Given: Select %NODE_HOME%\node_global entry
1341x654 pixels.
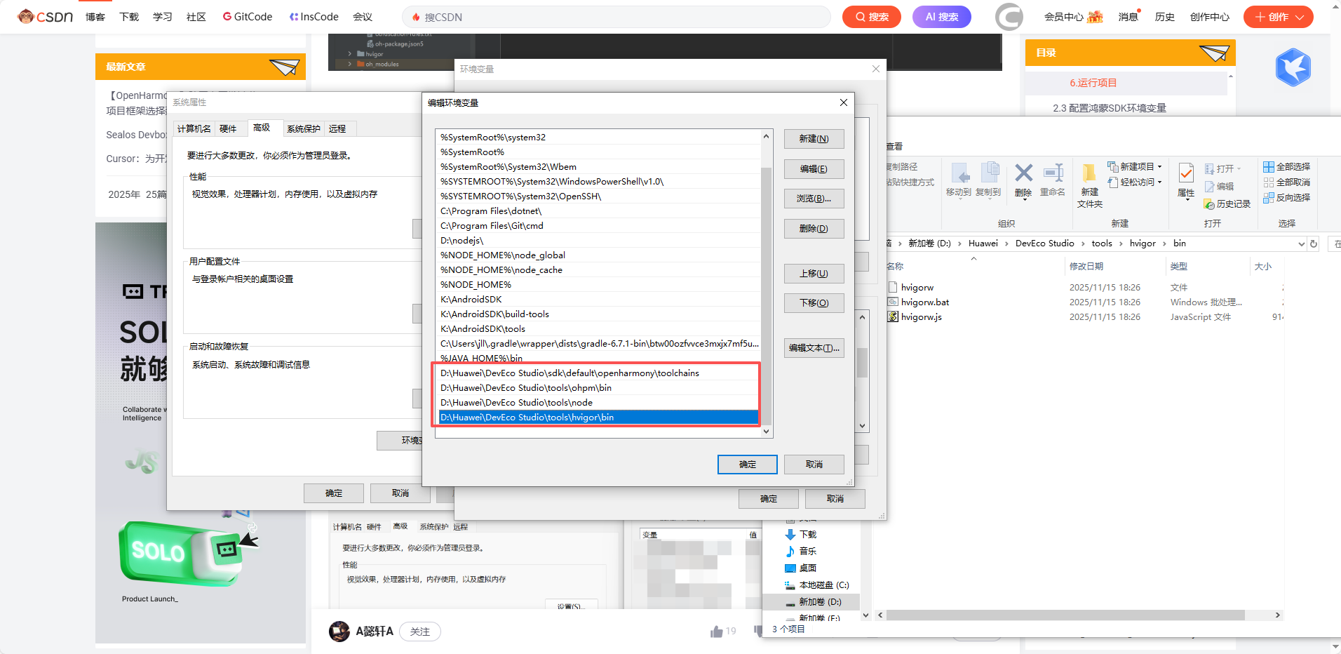Looking at the screenshot, I should point(598,255).
